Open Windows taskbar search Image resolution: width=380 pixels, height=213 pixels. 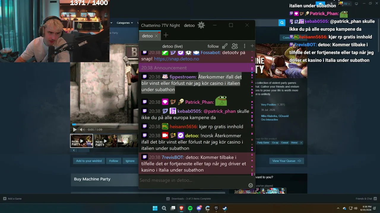(164, 208)
